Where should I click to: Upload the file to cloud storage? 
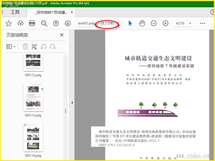coord(20,23)
